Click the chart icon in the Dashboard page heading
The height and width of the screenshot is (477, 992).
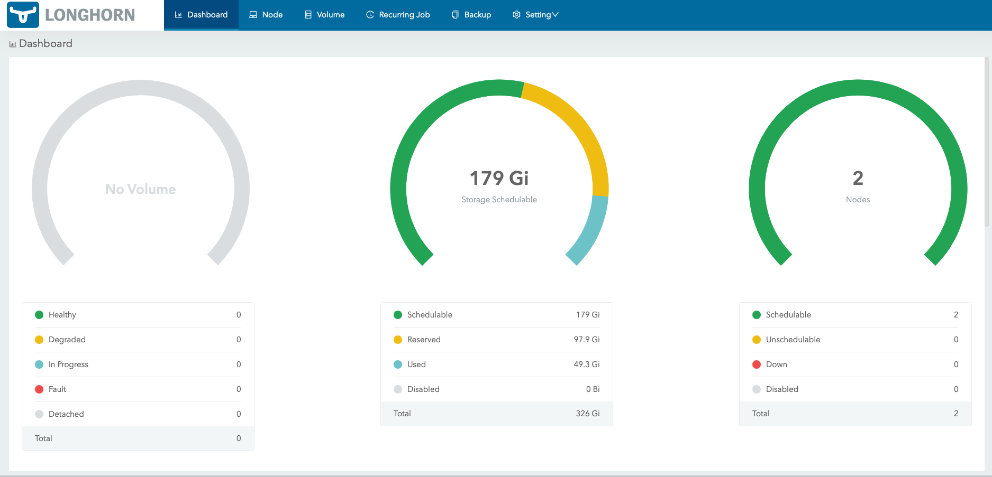pos(13,44)
